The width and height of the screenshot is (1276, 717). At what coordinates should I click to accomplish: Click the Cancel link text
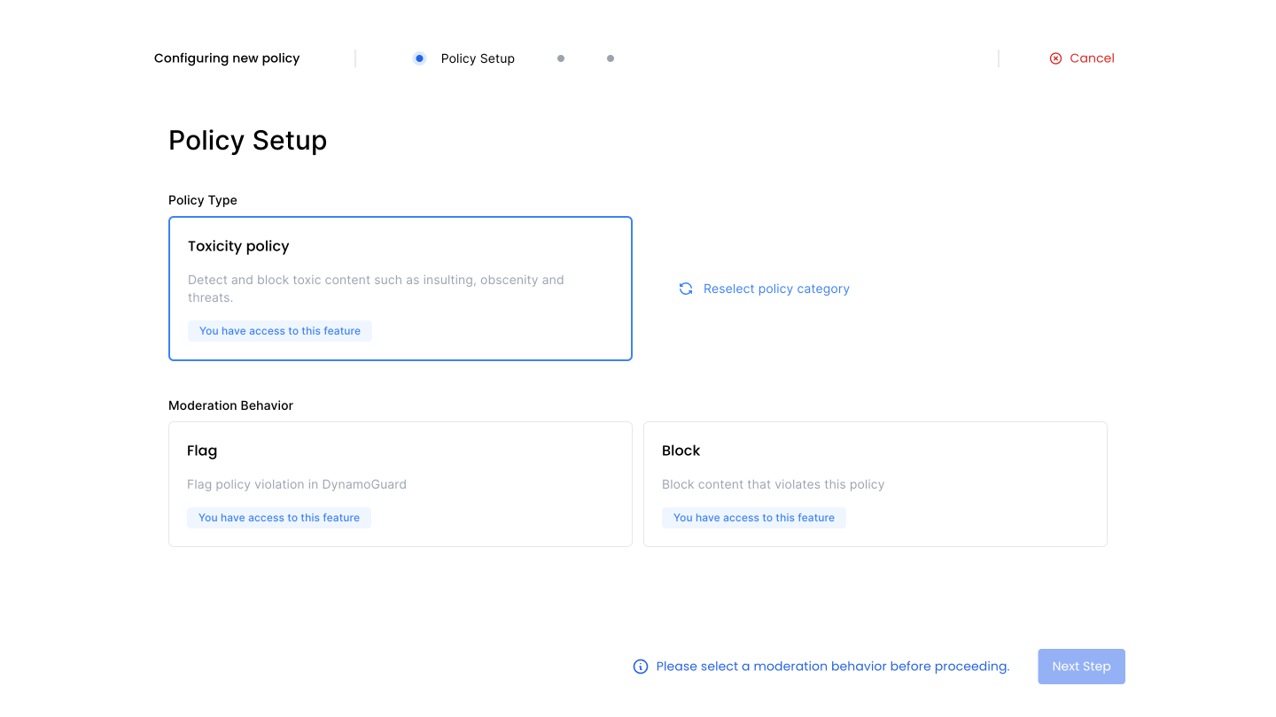click(x=1092, y=58)
